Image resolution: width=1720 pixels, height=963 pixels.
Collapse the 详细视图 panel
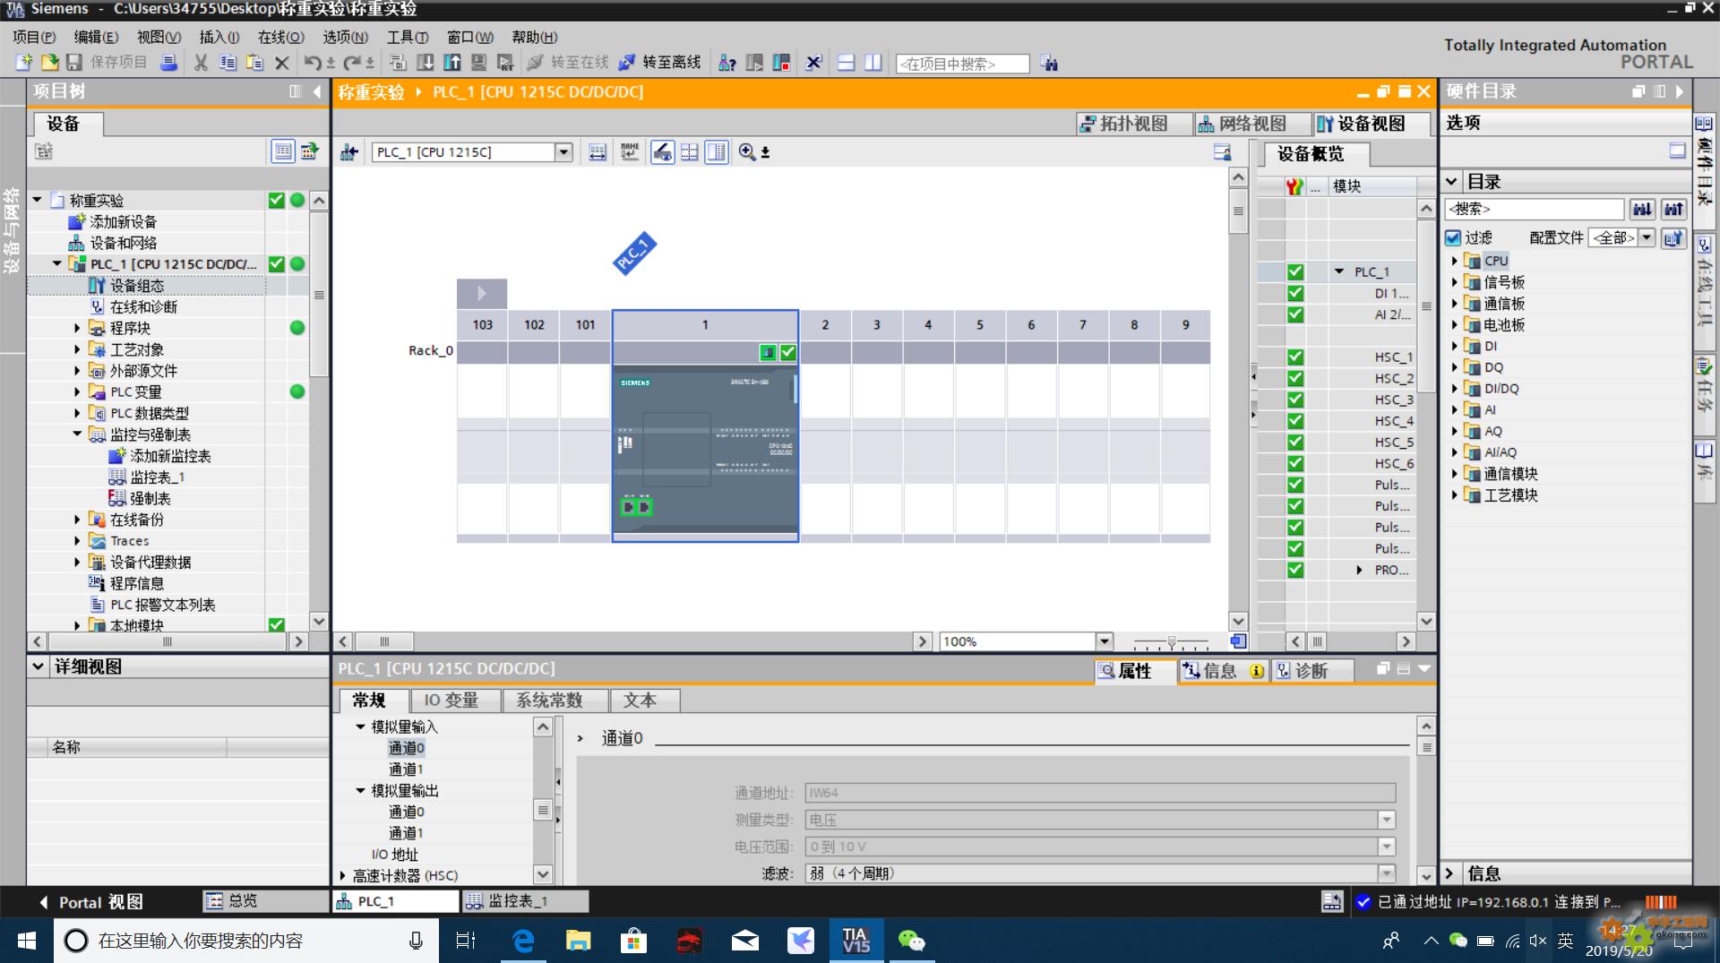pos(38,666)
